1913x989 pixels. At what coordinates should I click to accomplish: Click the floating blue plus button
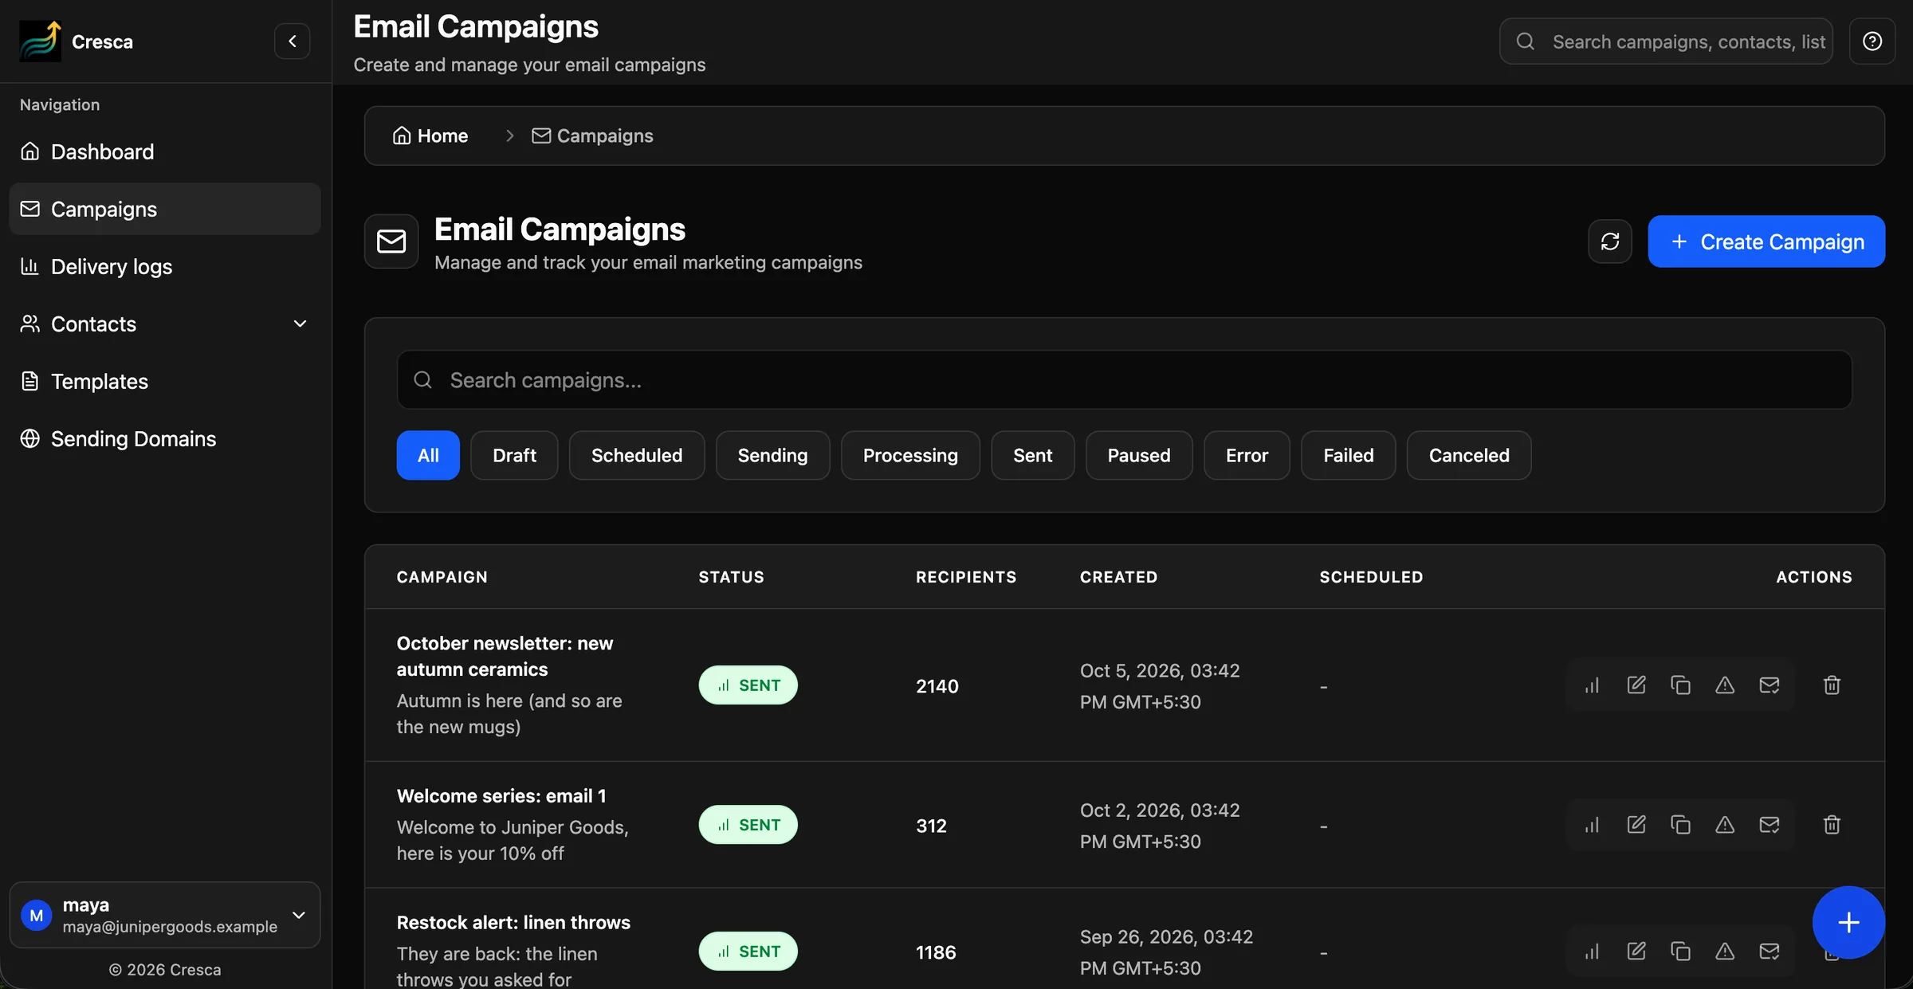[1848, 923]
